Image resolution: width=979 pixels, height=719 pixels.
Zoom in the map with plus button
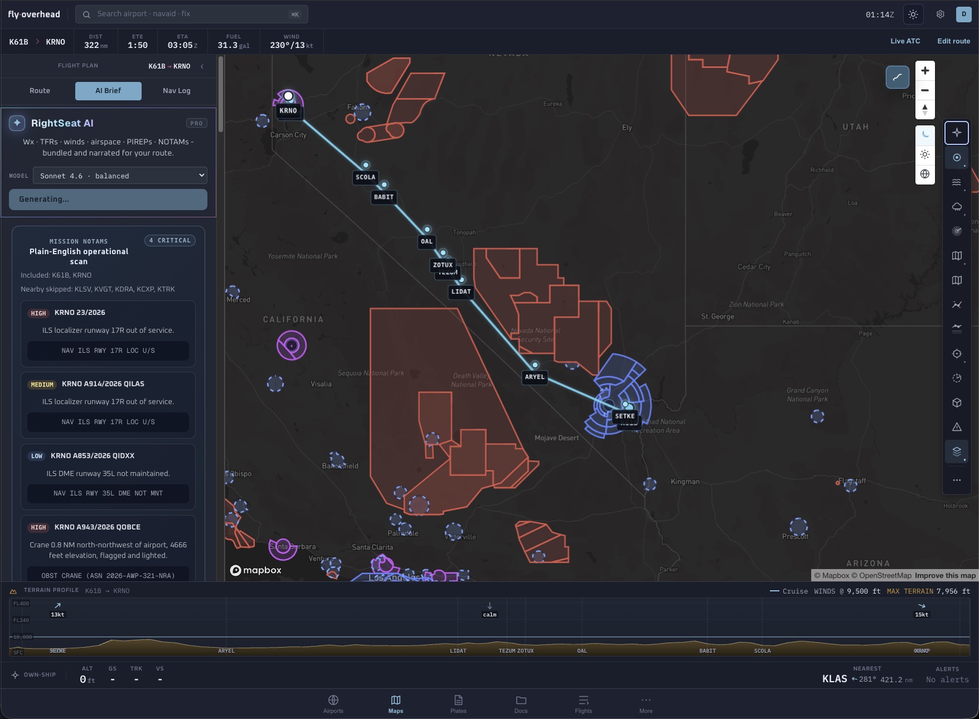[925, 71]
